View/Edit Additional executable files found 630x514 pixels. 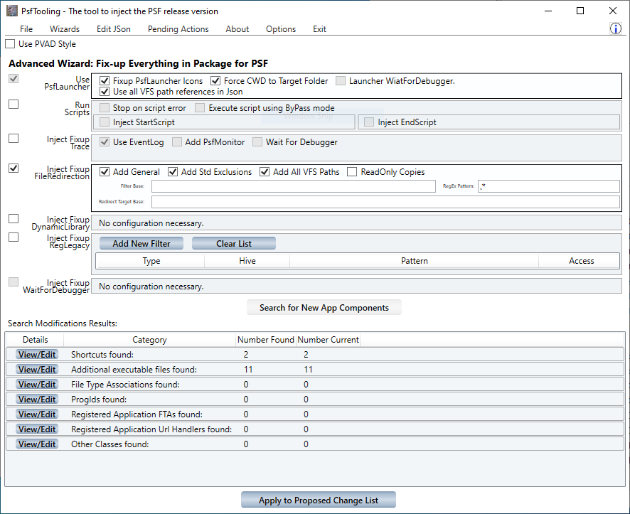point(37,370)
